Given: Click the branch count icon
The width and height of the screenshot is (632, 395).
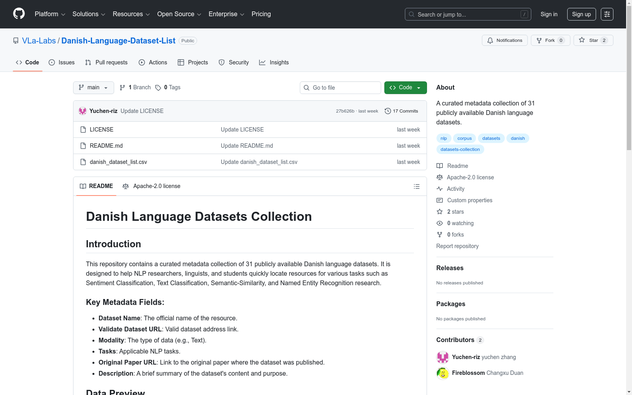Looking at the screenshot, I should (122, 87).
